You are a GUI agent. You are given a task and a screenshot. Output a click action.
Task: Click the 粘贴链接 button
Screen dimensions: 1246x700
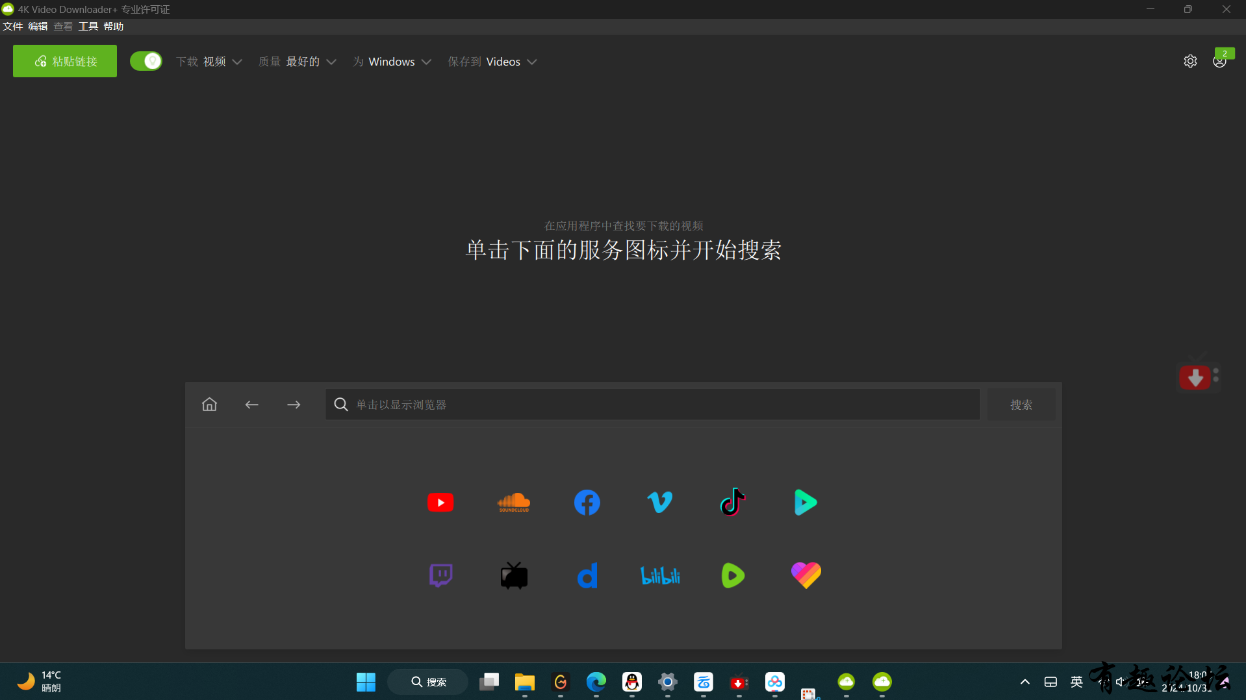pos(65,61)
